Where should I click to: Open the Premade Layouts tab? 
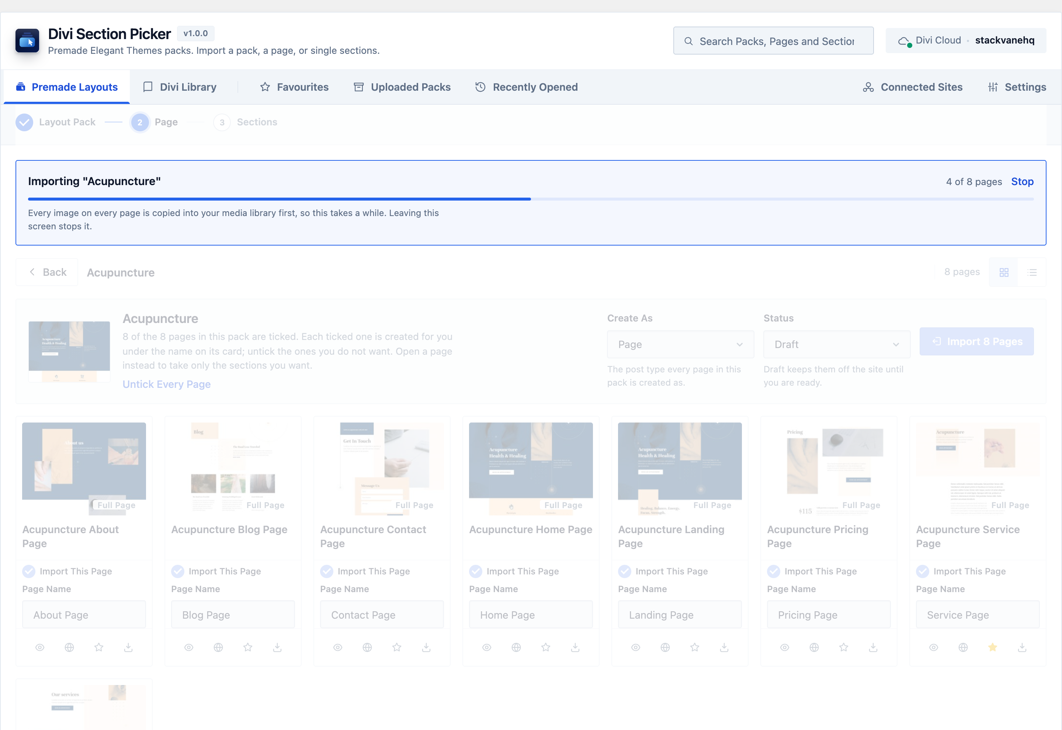(x=67, y=87)
